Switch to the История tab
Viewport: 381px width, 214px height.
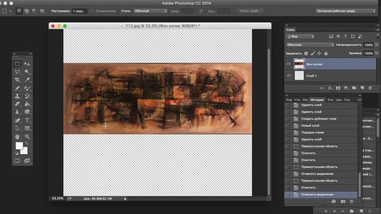317,100
